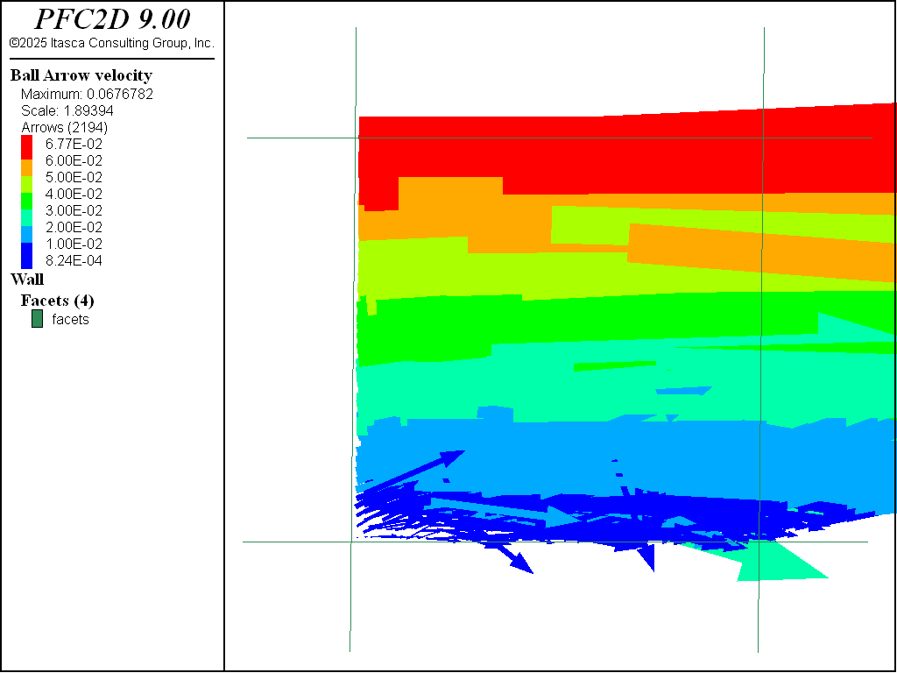Click the 8.24E-04 minimum value label
Screen dimensions: 897x673
point(74,261)
